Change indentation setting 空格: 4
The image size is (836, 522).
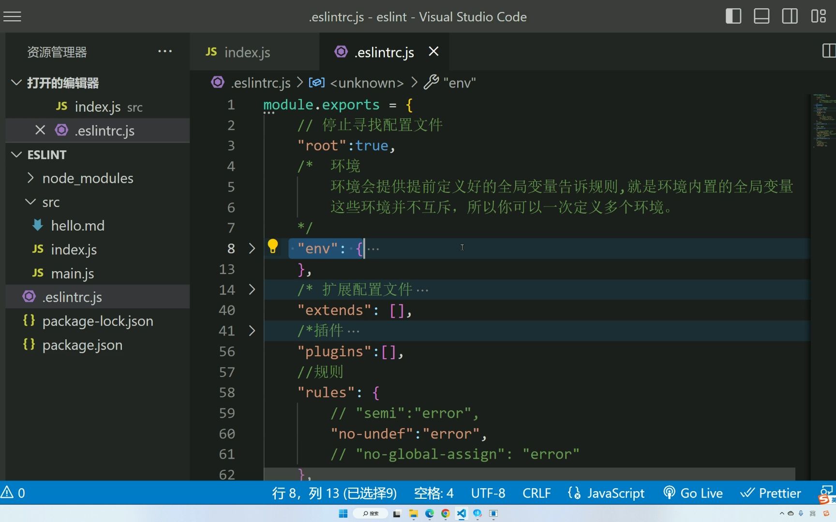pos(433,493)
